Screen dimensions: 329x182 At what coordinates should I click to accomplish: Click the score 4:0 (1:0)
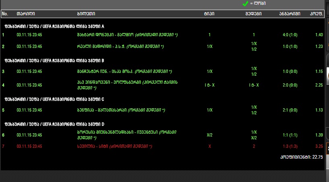click(x=290, y=35)
